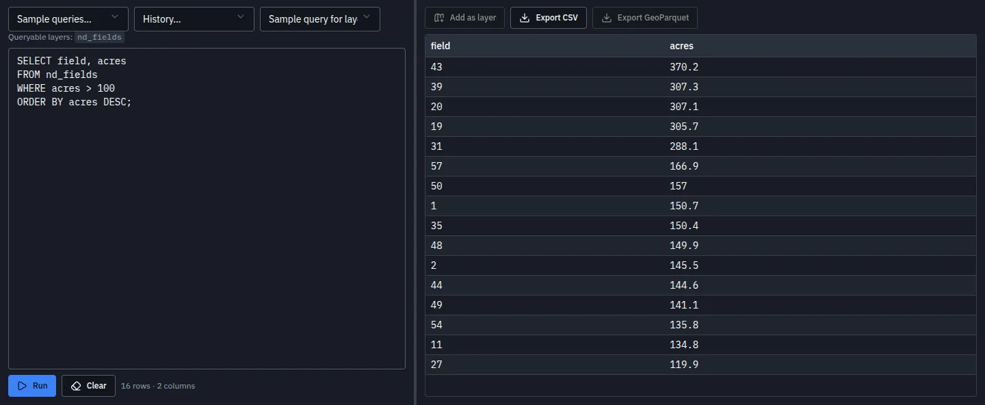Select acres value 145.5

(x=819, y=265)
